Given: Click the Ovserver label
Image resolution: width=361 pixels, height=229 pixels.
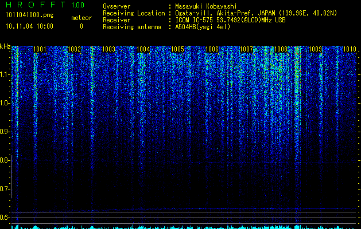Looking at the screenshot, I should point(117,6).
